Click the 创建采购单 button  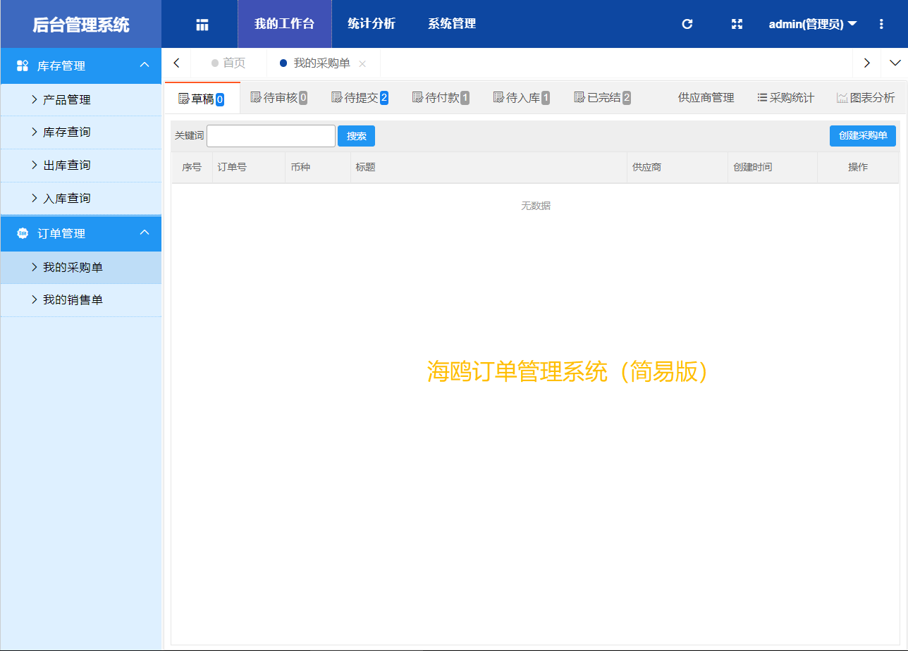pyautogui.click(x=862, y=136)
